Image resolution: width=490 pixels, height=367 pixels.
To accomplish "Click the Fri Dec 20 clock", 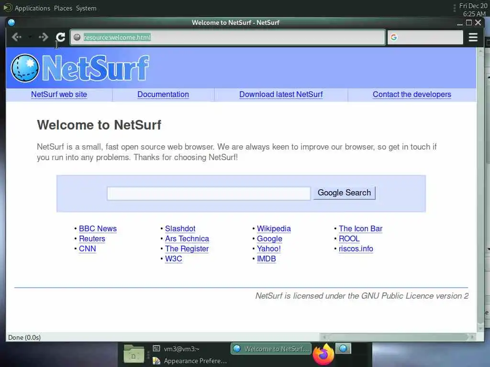I will click(x=473, y=10).
